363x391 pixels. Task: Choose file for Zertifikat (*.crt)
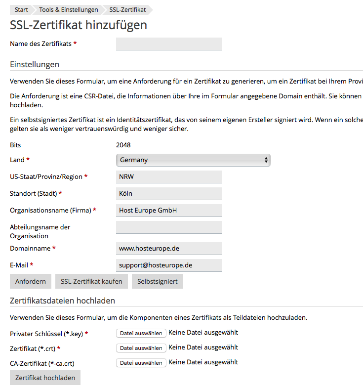coord(141,348)
